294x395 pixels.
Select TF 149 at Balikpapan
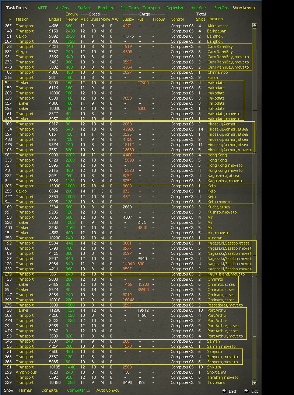coord(127,31)
